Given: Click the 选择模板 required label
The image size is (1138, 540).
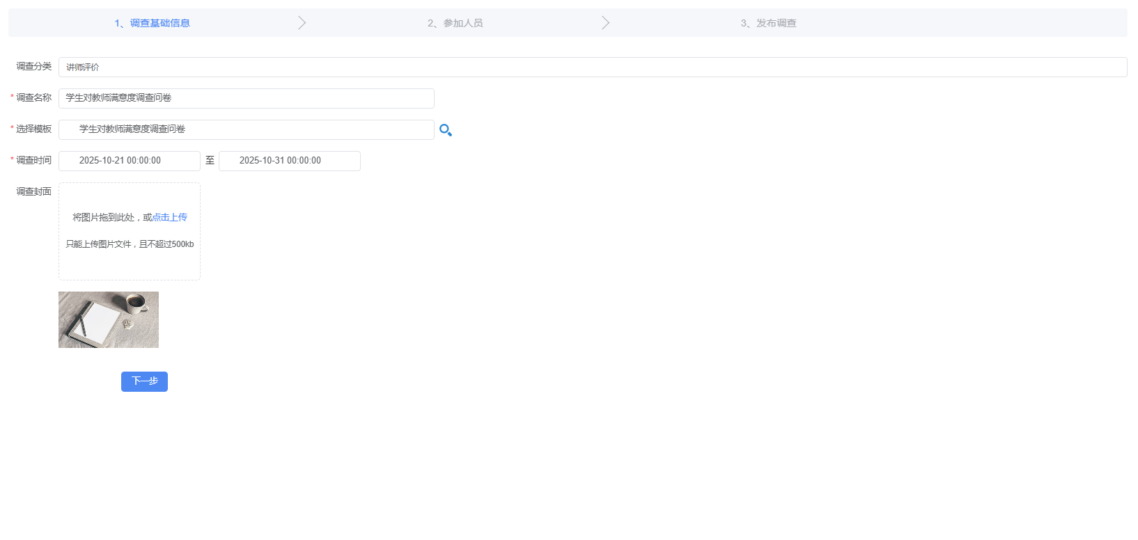Looking at the screenshot, I should coord(33,129).
